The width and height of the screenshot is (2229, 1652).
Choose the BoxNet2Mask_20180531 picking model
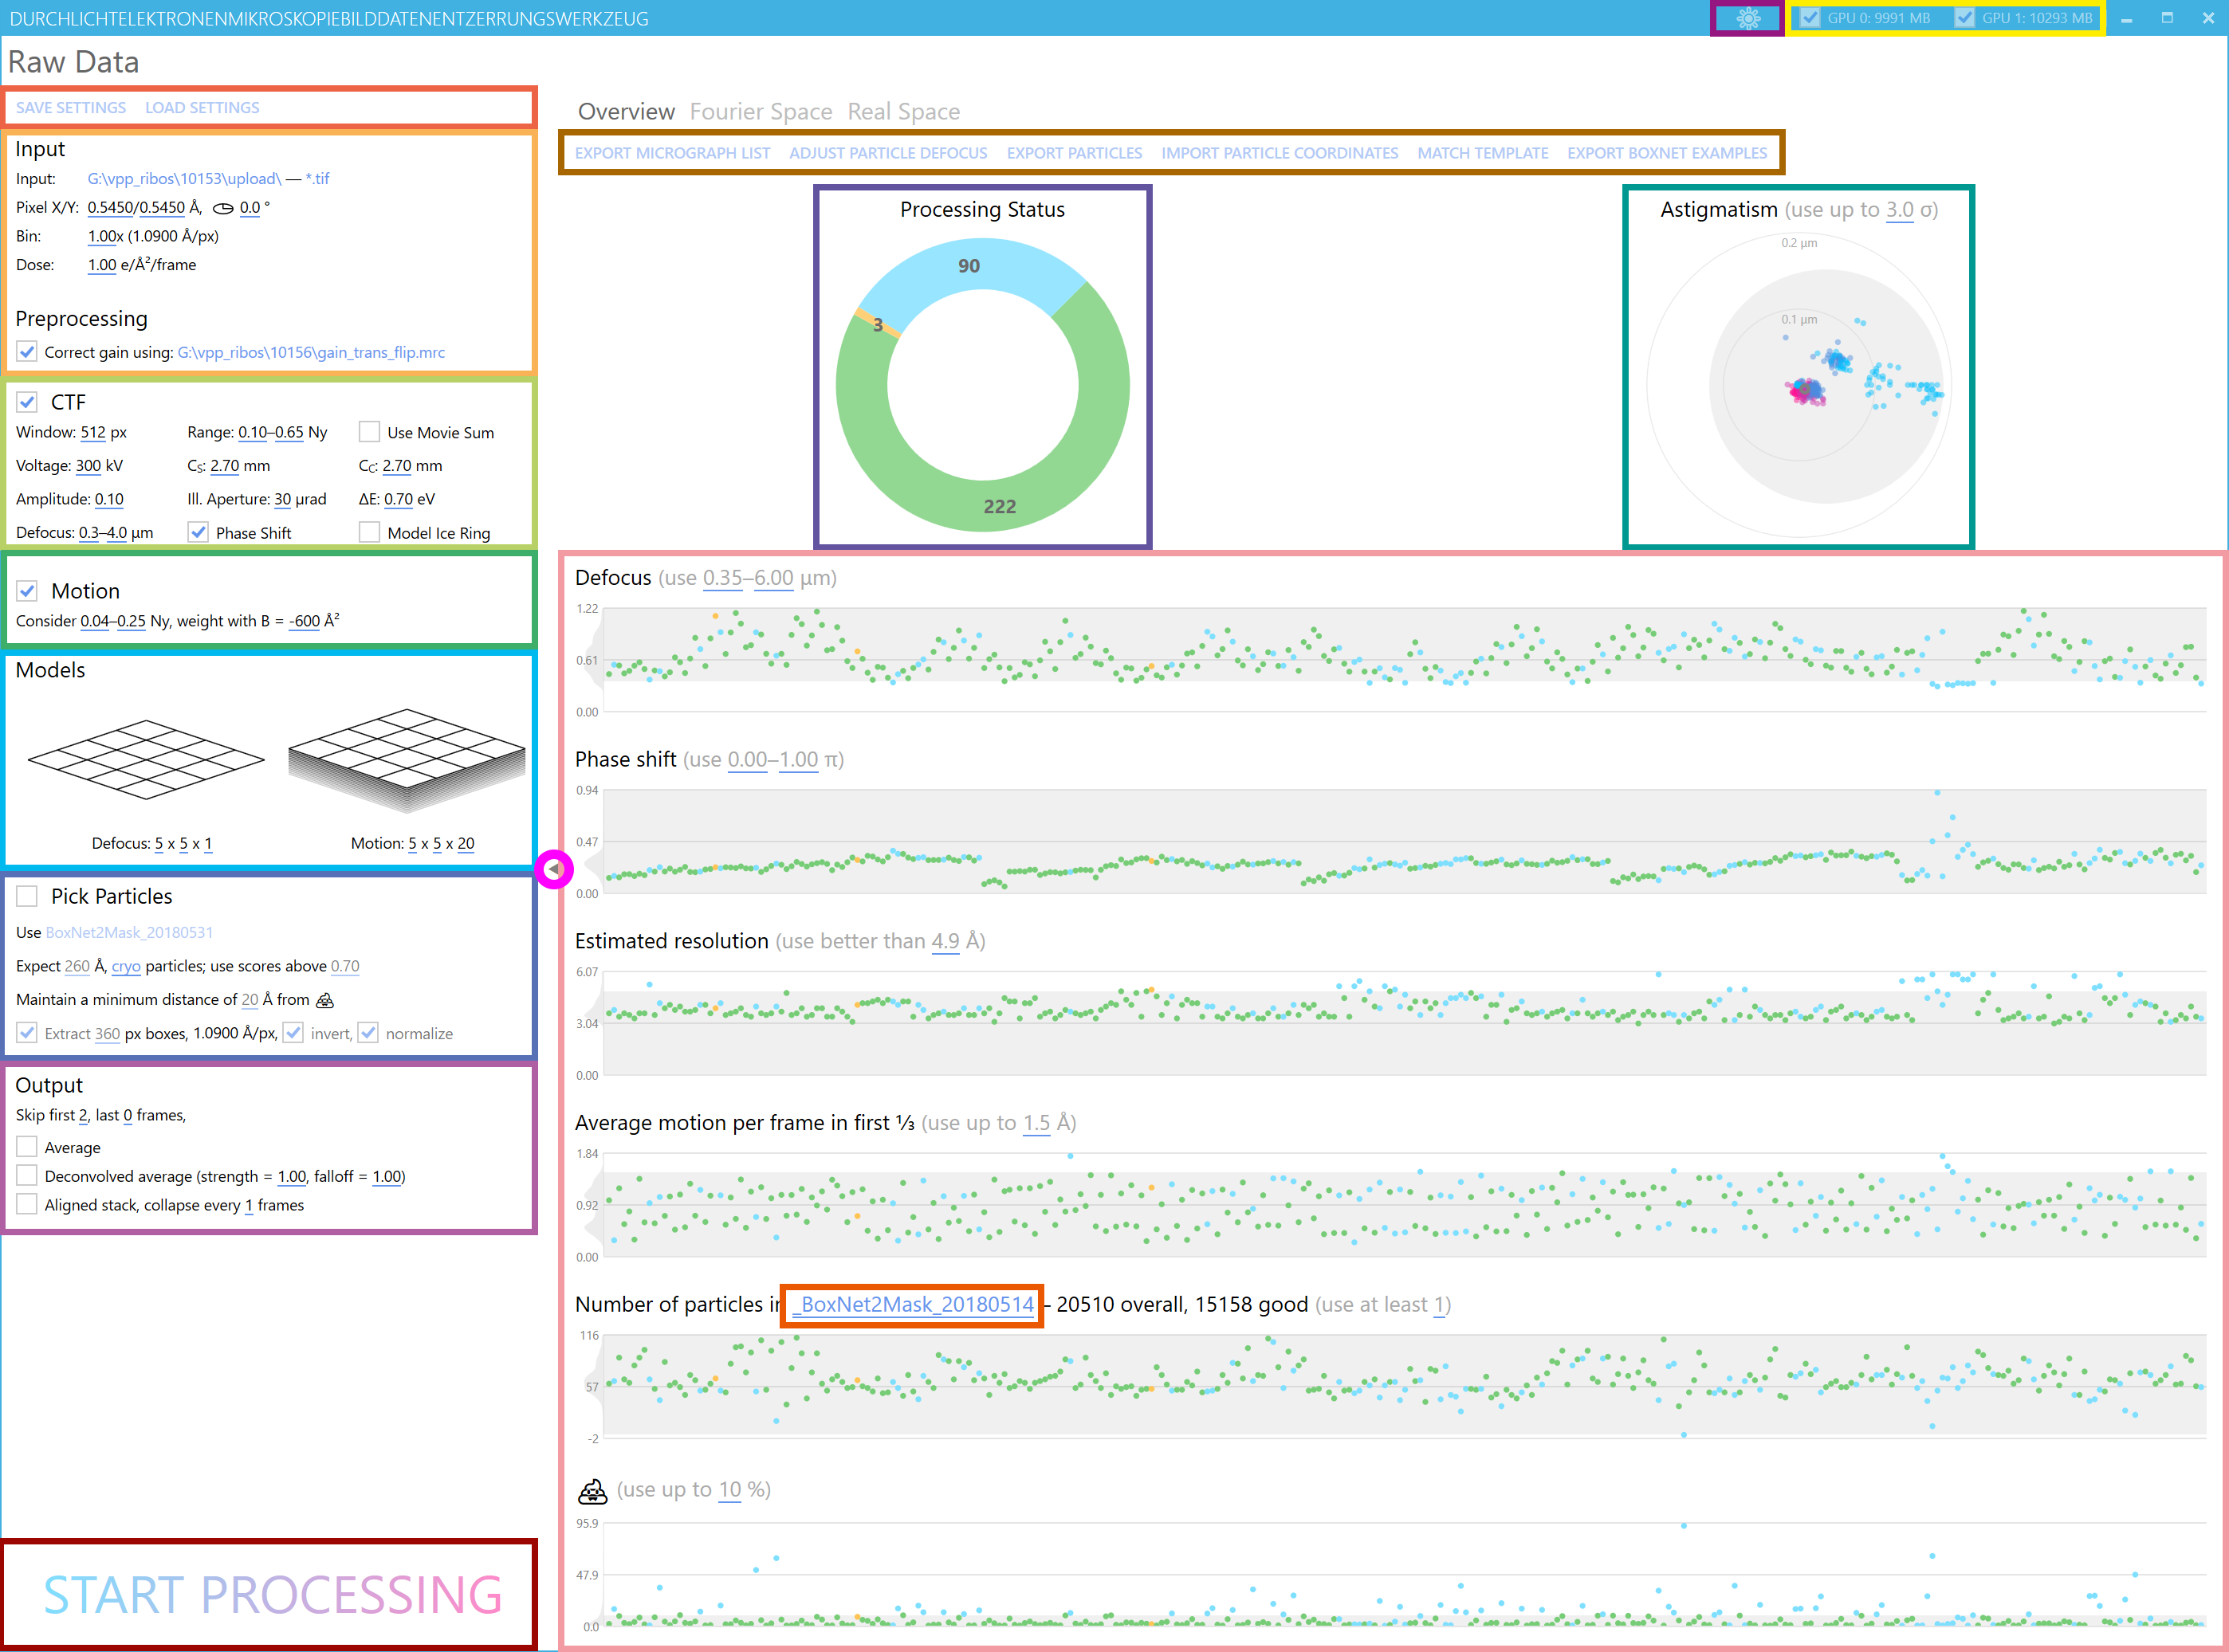click(x=129, y=932)
